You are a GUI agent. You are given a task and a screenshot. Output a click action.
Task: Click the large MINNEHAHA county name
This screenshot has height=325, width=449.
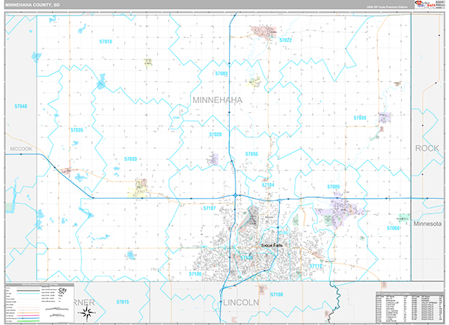point(218,99)
